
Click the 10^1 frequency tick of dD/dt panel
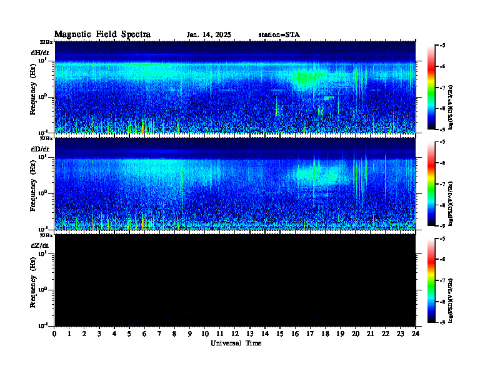pyautogui.click(x=42, y=156)
